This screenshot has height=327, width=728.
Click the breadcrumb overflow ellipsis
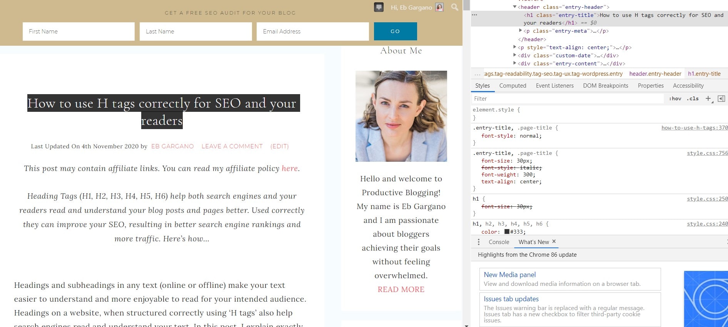(477, 74)
